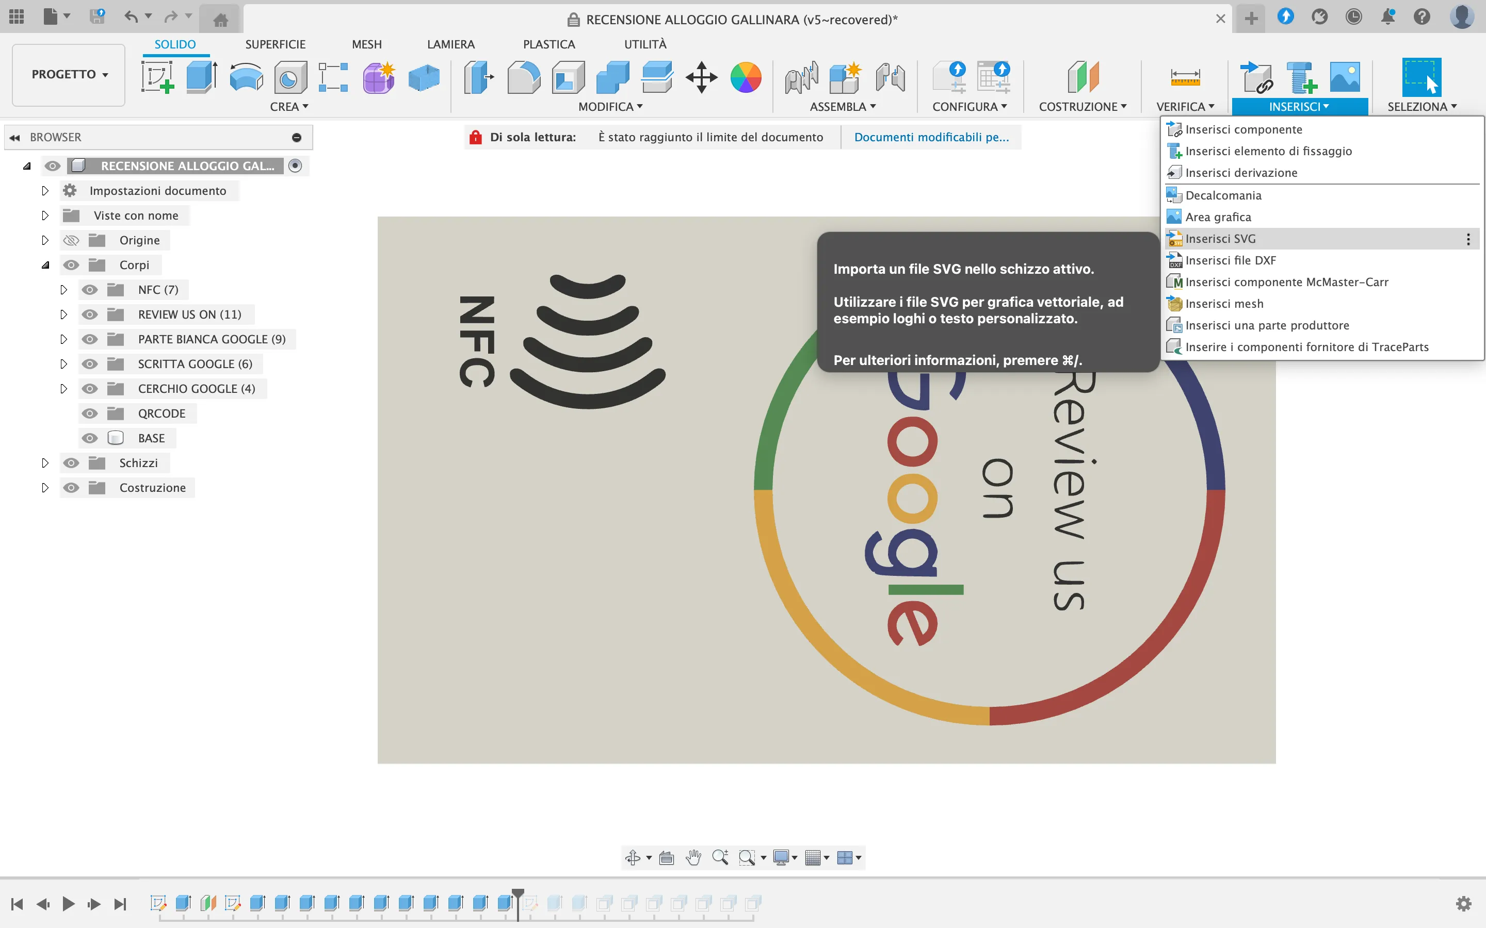The height and width of the screenshot is (928, 1486).
Task: Choose Decalcomania from the menu
Action: click(1321, 195)
